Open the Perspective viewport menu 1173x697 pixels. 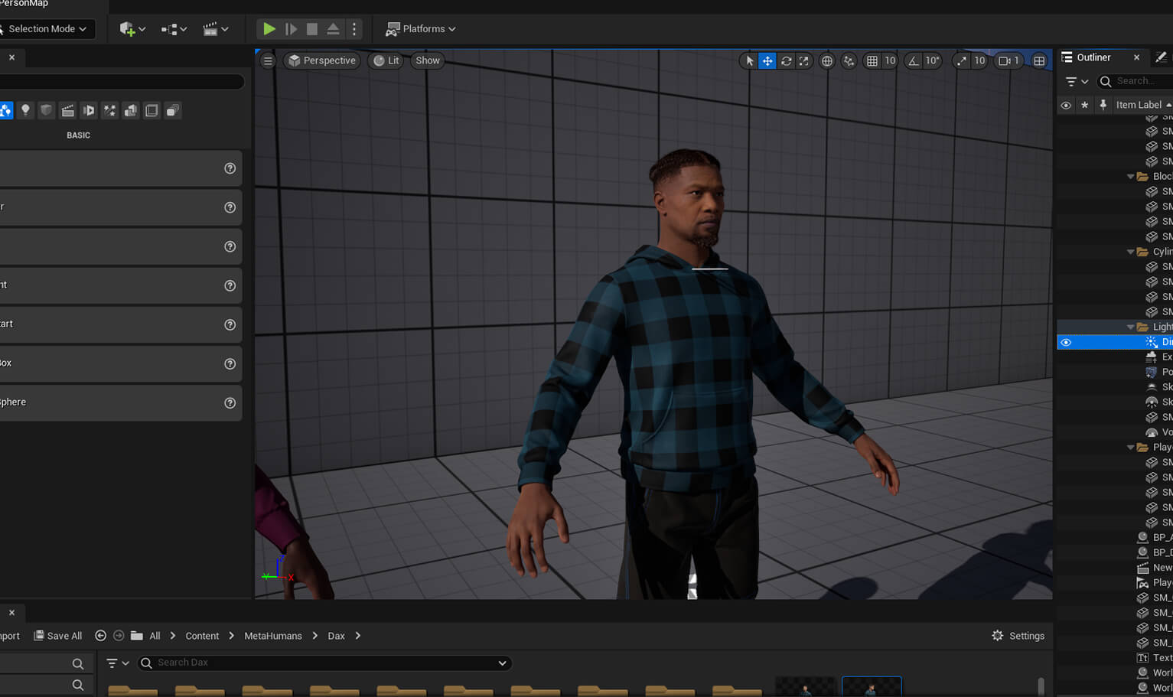coord(322,61)
